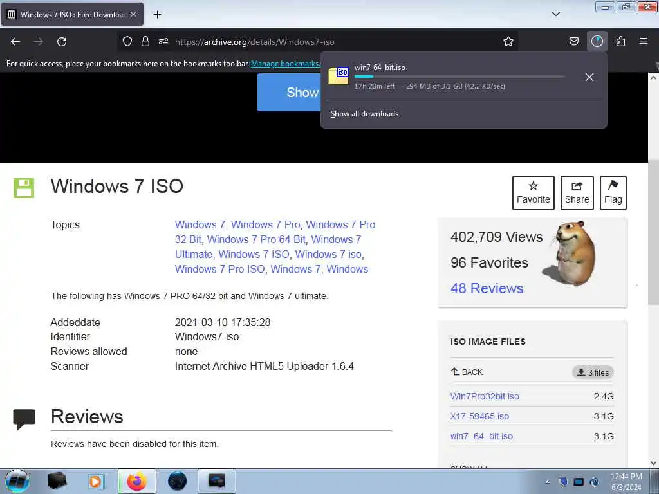The width and height of the screenshot is (659, 494).
Task: Download X17-59465.iso file
Action: (x=479, y=416)
